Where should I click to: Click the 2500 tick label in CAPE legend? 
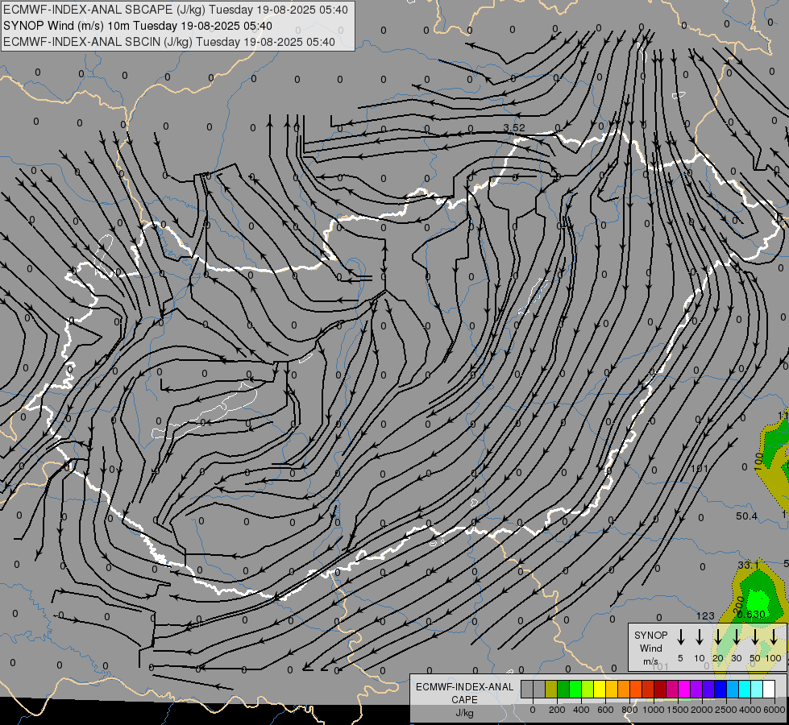[x=726, y=710]
